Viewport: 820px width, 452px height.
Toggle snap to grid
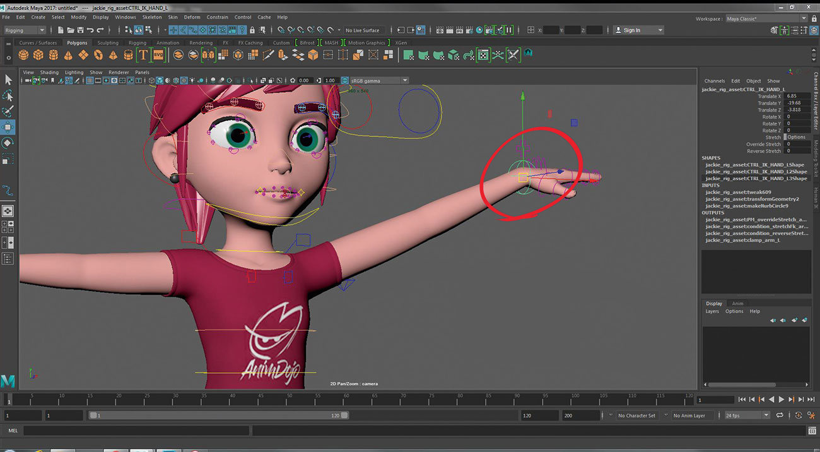(281, 30)
